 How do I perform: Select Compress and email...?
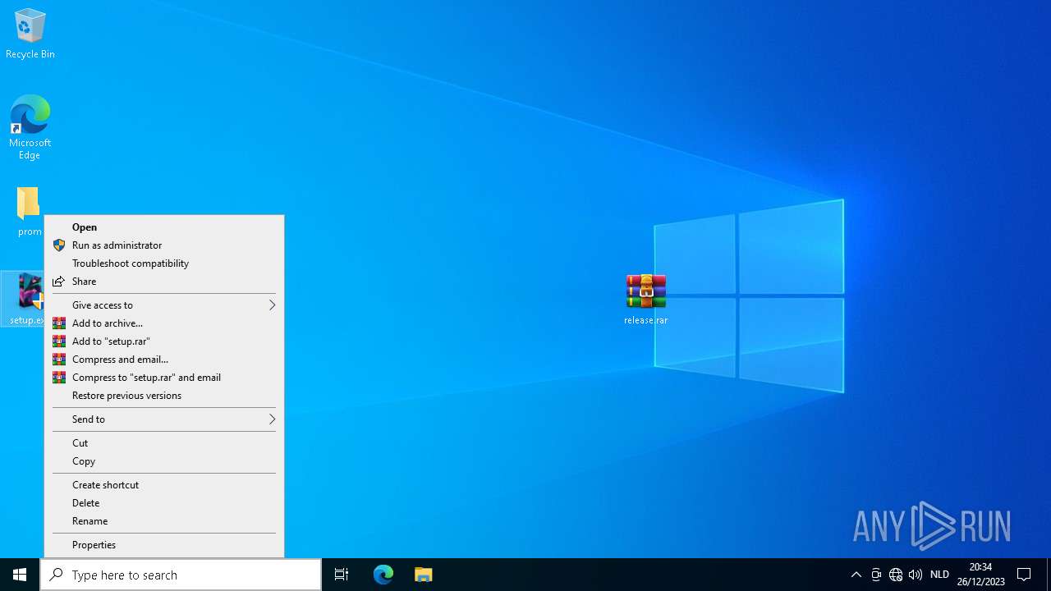pyautogui.click(x=164, y=360)
